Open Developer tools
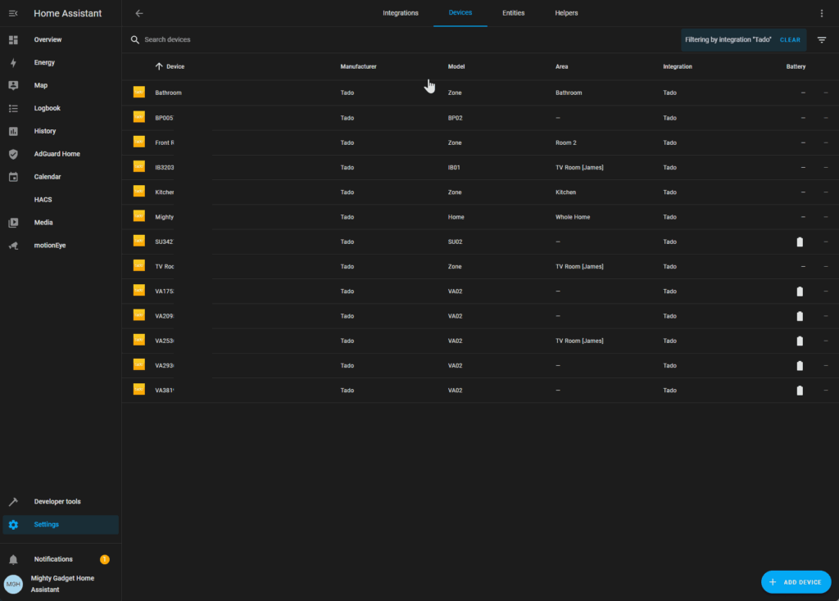The image size is (839, 601). pyautogui.click(x=57, y=501)
